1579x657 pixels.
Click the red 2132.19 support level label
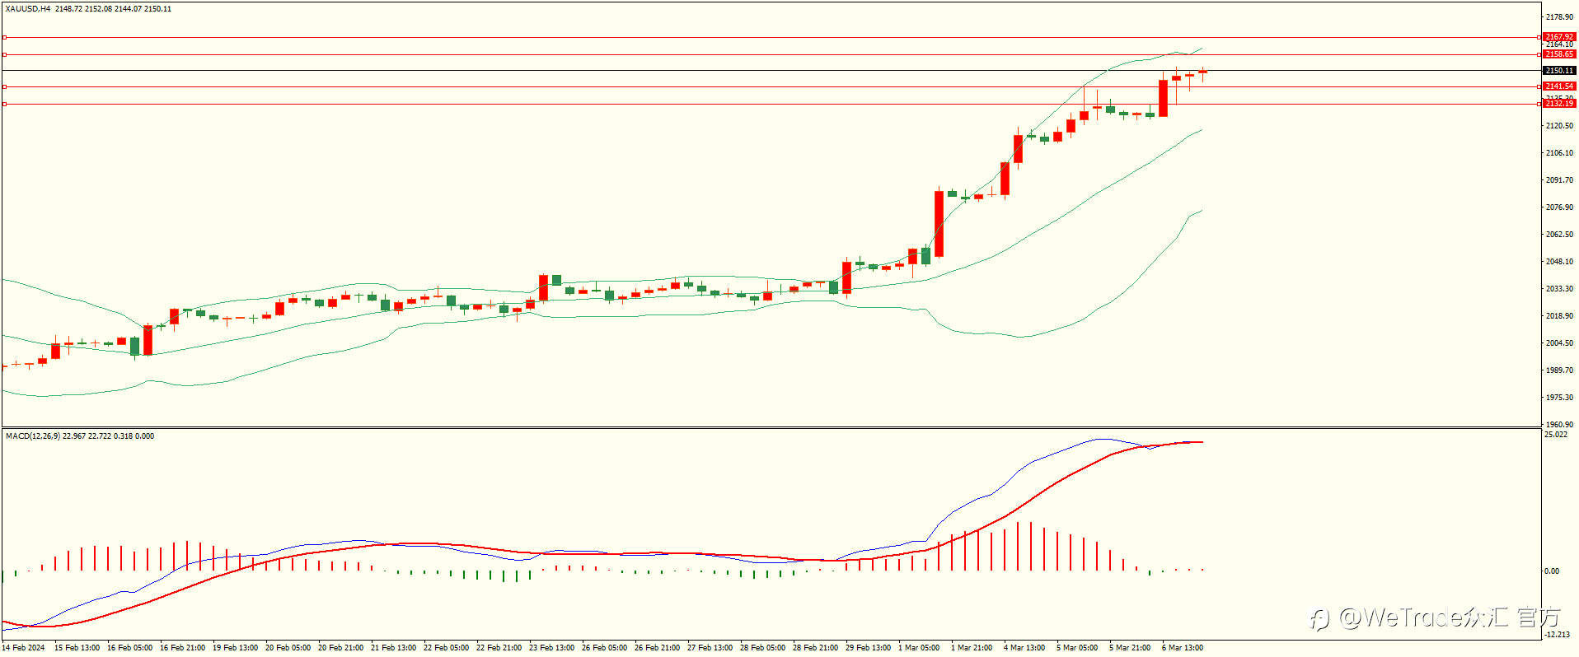[x=1559, y=104]
